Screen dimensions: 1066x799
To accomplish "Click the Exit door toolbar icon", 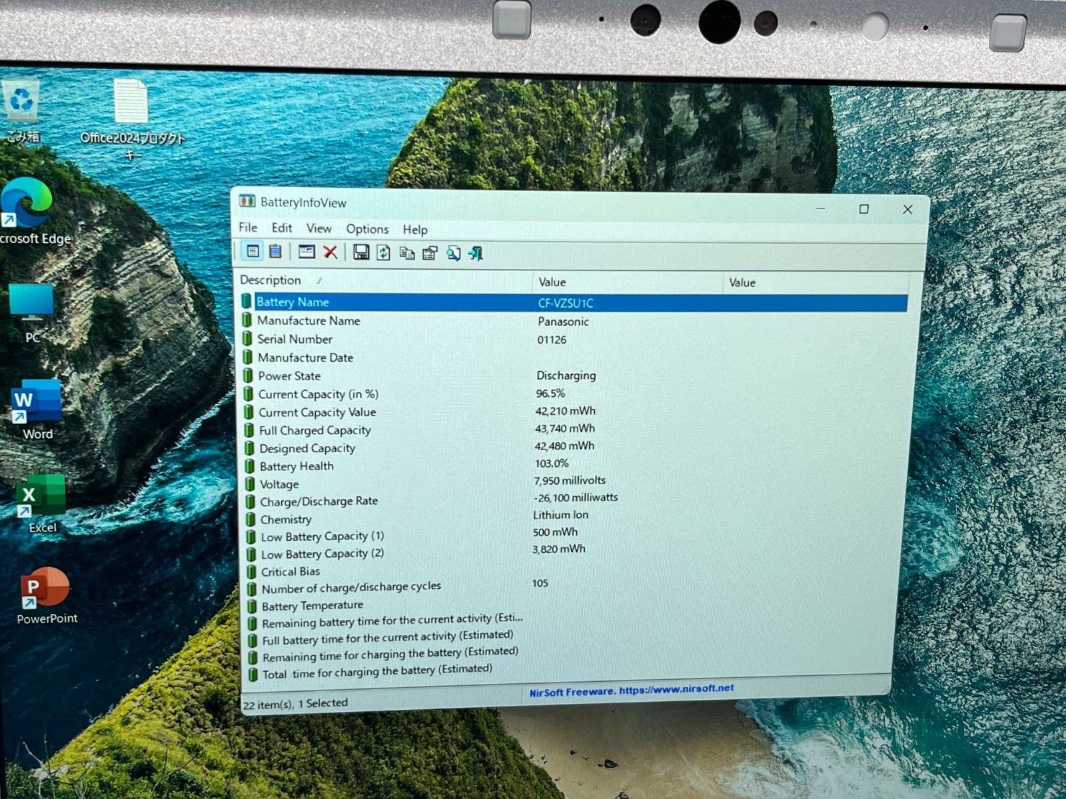I will 476,254.
